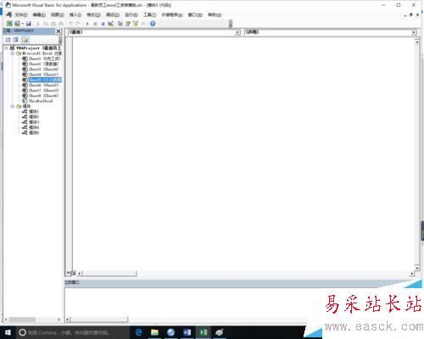Open the Insert object dropdown arrow in toolbar
This screenshot has height=339, width=424.
pyautogui.click(x=23, y=24)
